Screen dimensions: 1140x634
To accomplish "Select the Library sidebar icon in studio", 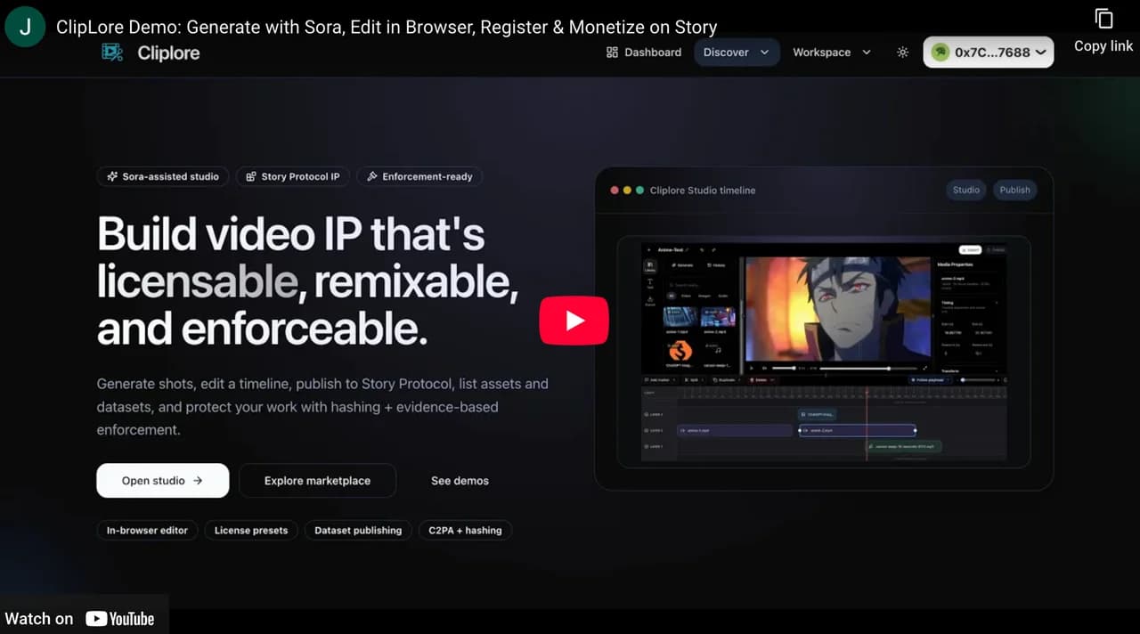I will pos(650,266).
